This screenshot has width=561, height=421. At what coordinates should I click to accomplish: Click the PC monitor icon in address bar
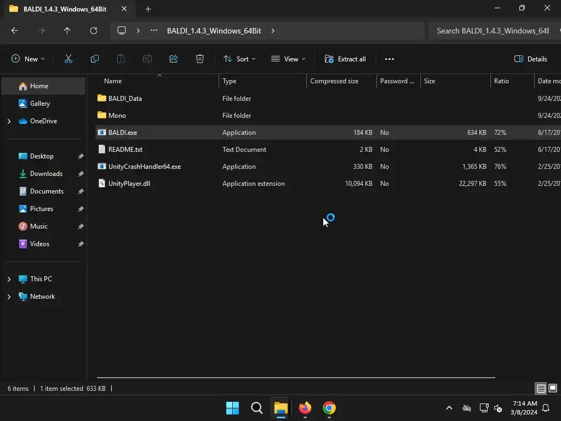pyautogui.click(x=122, y=31)
